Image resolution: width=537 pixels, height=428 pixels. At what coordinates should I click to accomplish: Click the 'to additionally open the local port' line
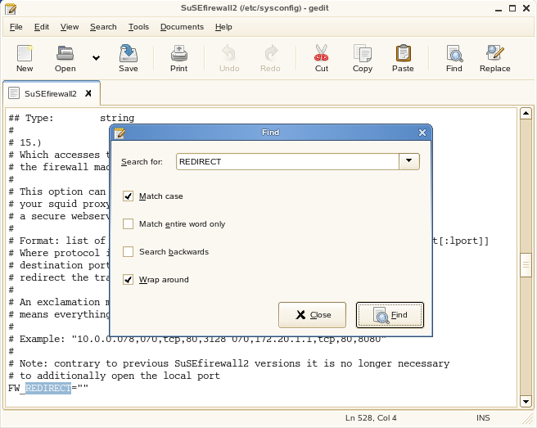pyautogui.click(x=114, y=376)
